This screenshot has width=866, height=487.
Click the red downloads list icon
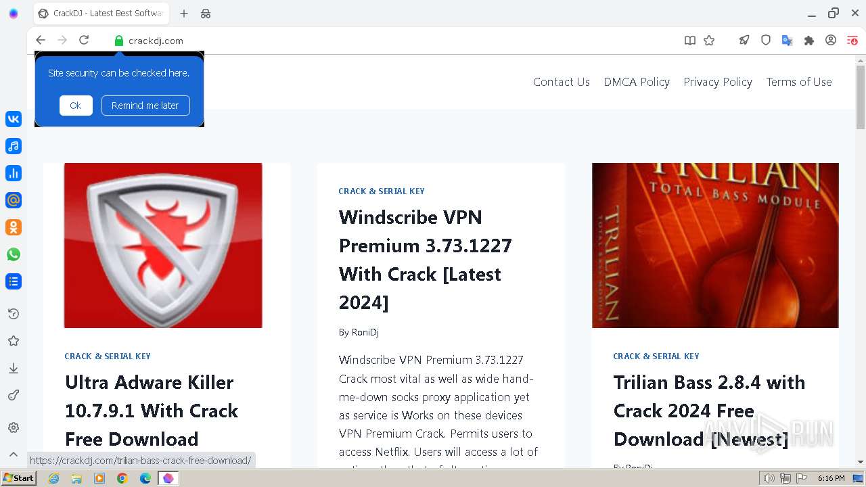(852, 41)
